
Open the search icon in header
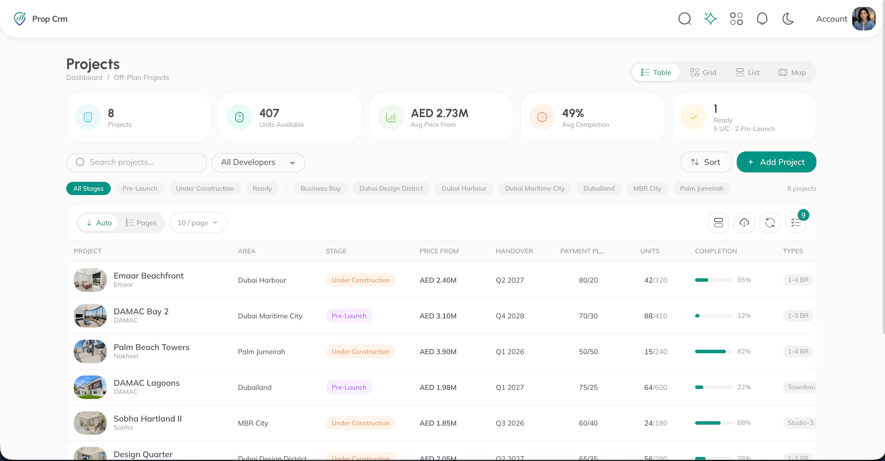pos(684,19)
